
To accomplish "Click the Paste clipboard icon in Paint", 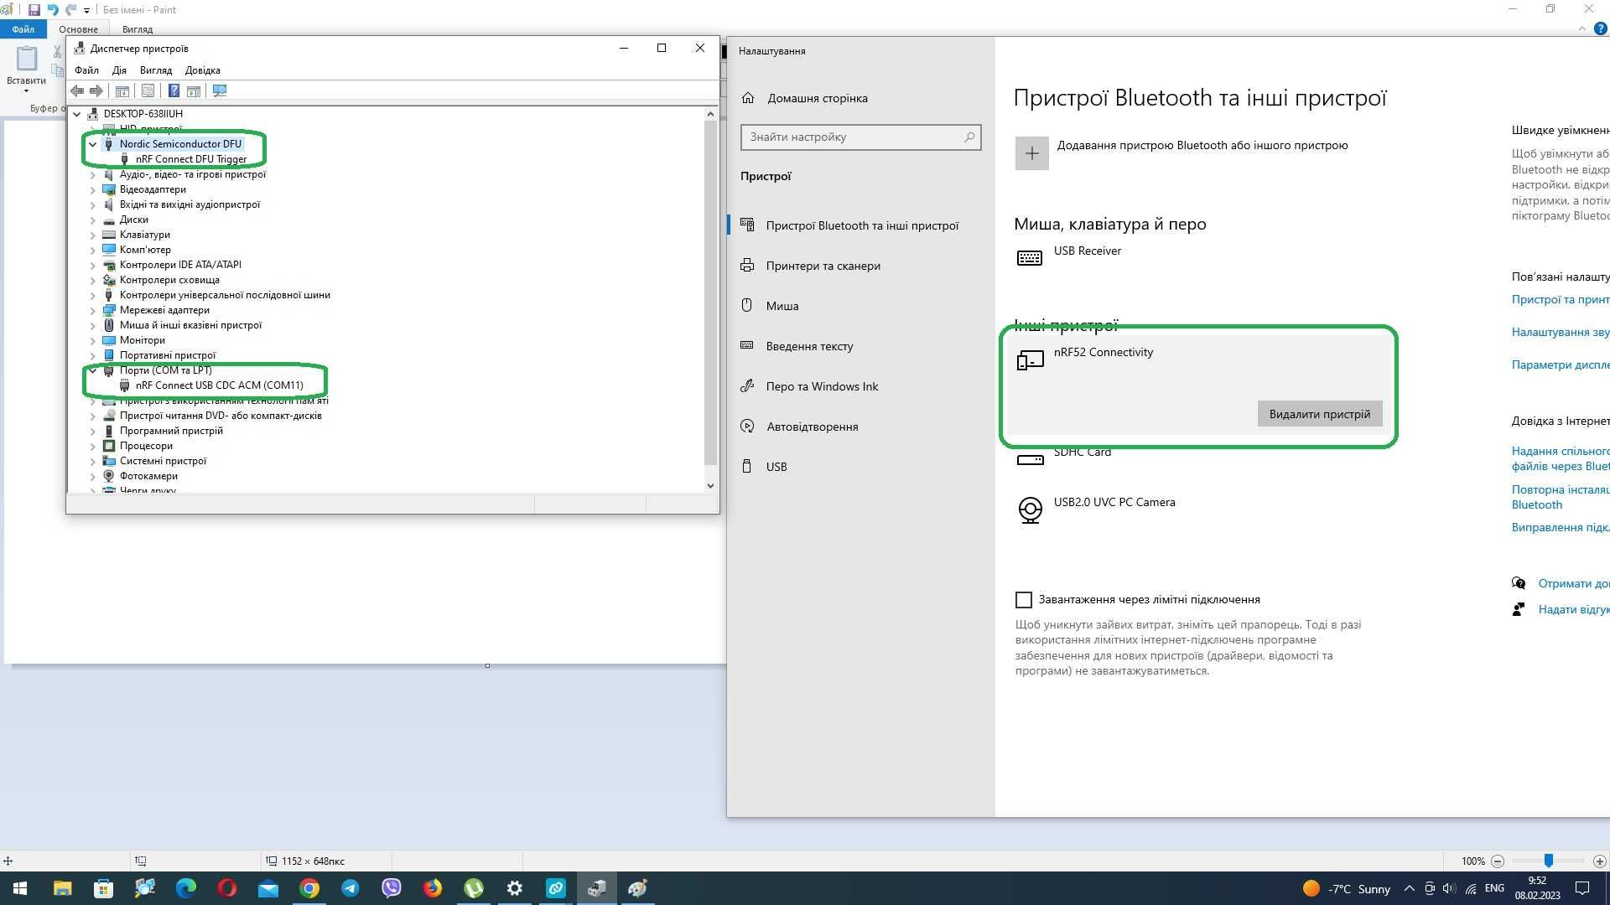I will [x=27, y=59].
